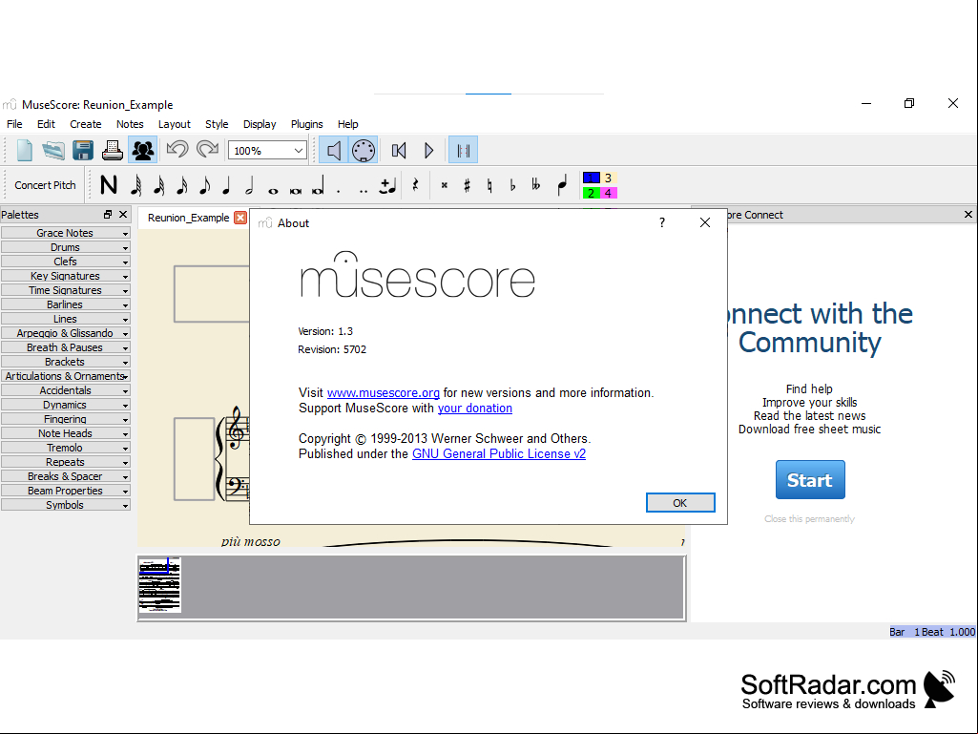Redo the last undone action
The height and width of the screenshot is (734, 978).
(208, 150)
